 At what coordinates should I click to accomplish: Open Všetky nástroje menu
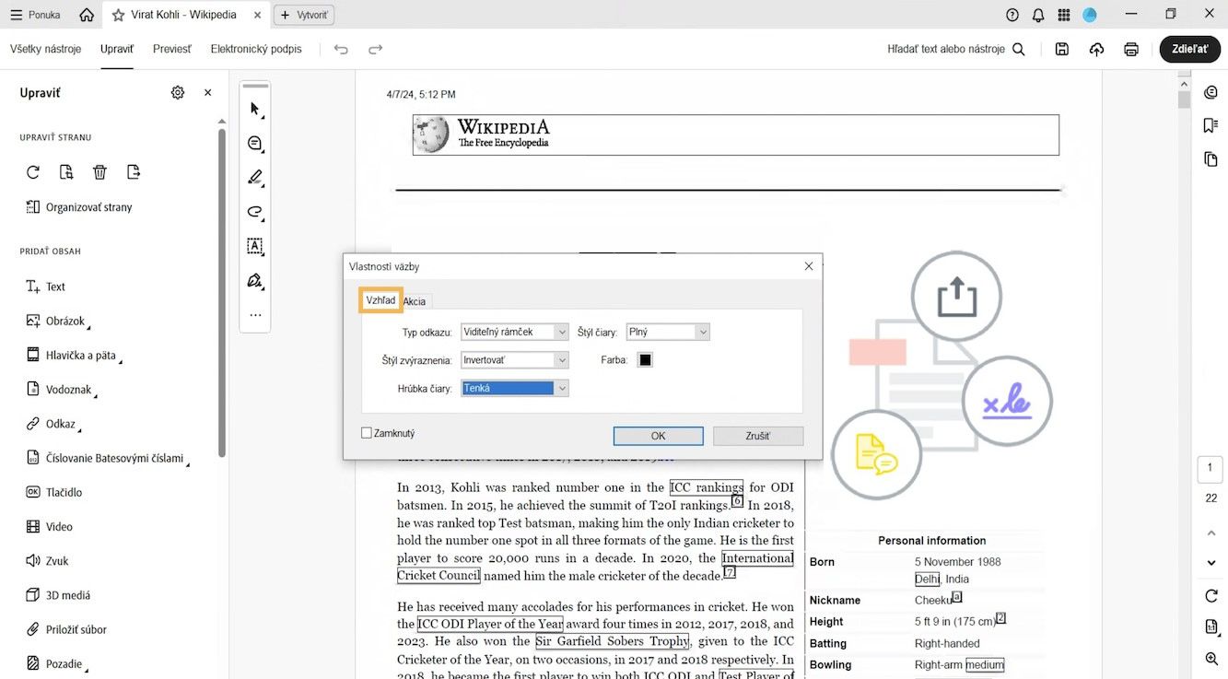(46, 49)
